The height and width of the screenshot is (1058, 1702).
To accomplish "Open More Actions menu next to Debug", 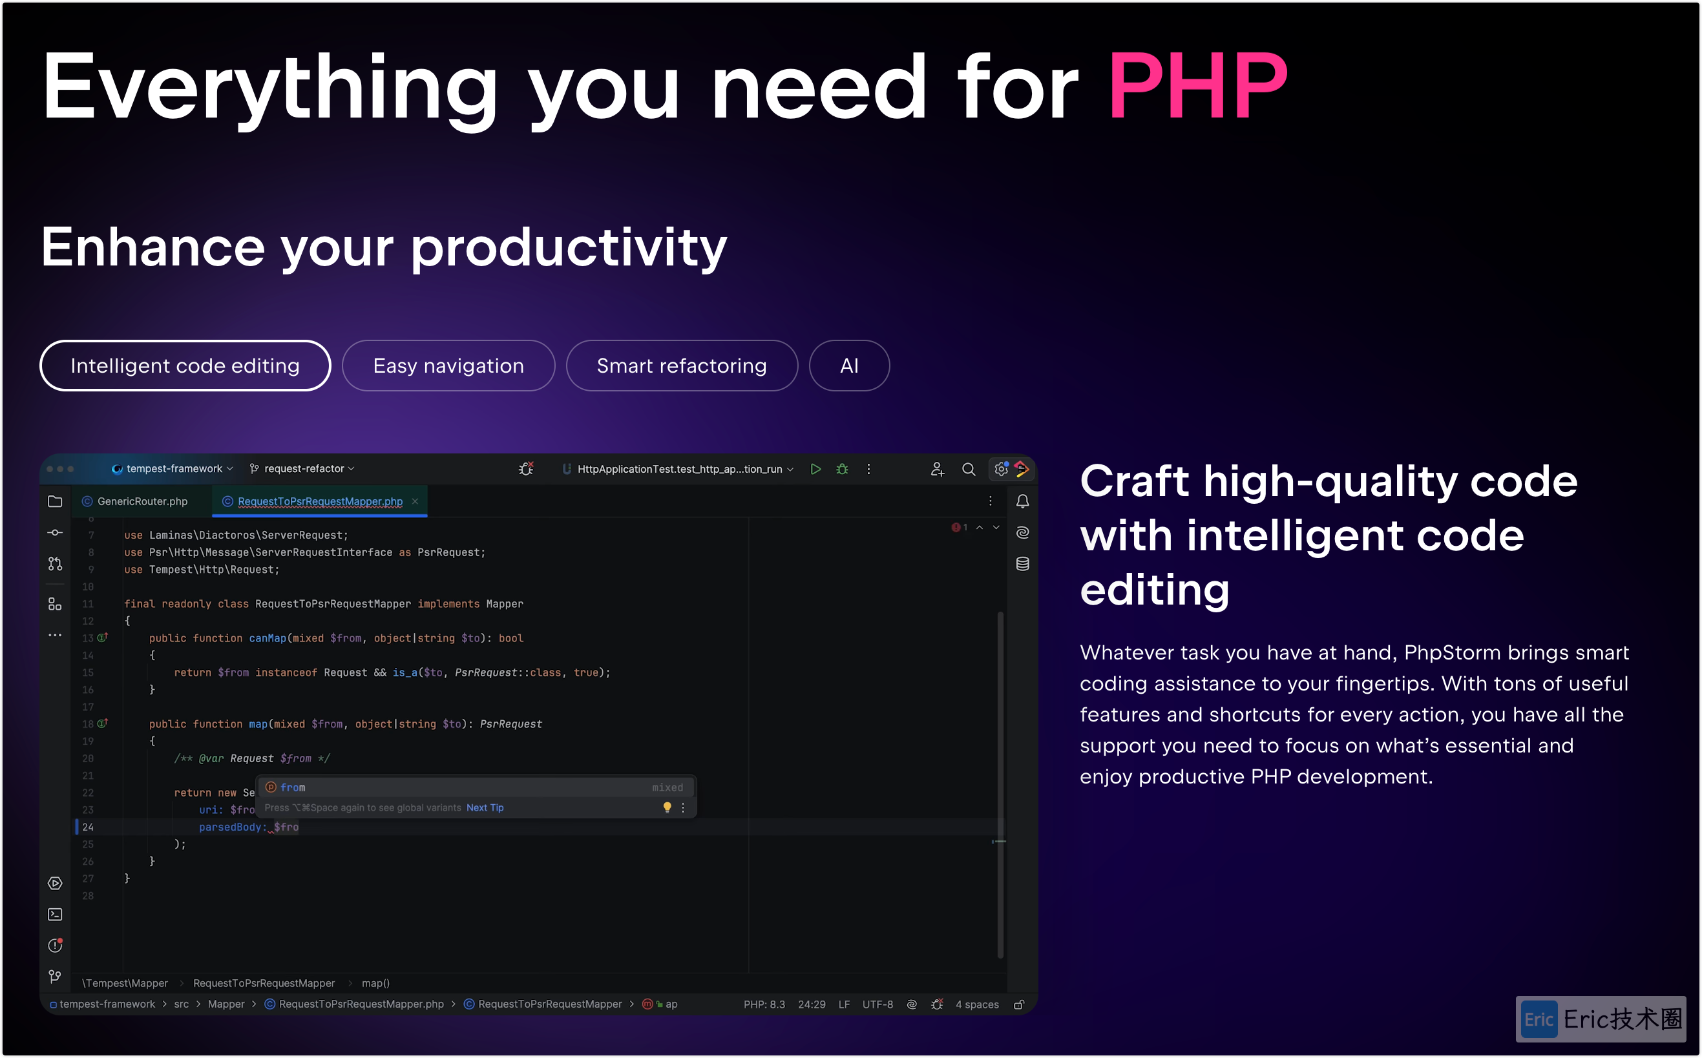I will point(868,469).
